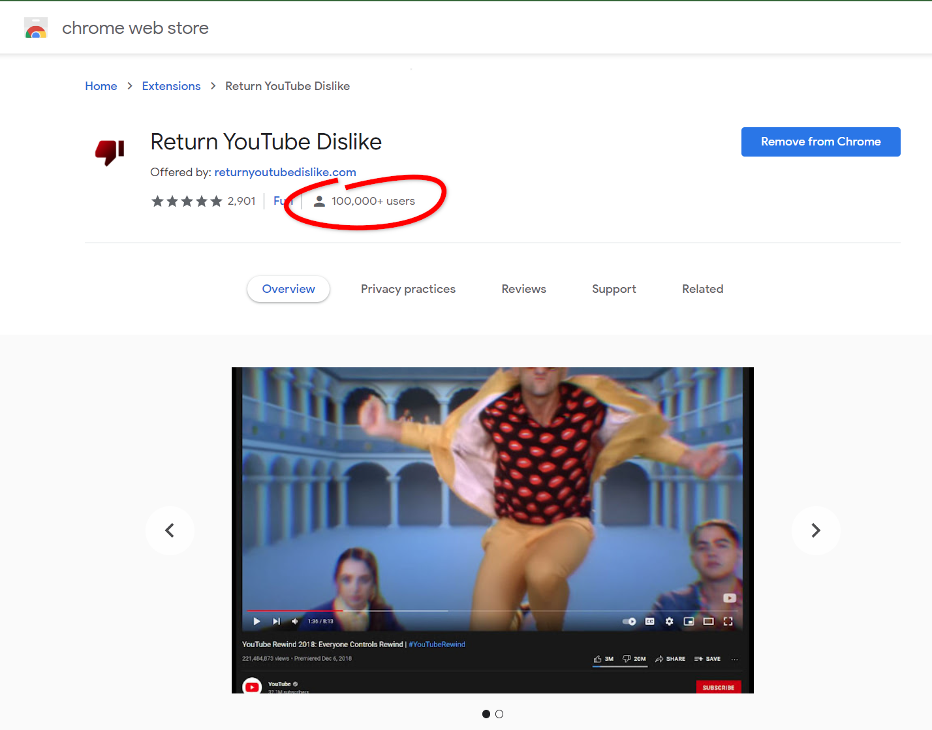Select the Overview tab

click(x=288, y=289)
